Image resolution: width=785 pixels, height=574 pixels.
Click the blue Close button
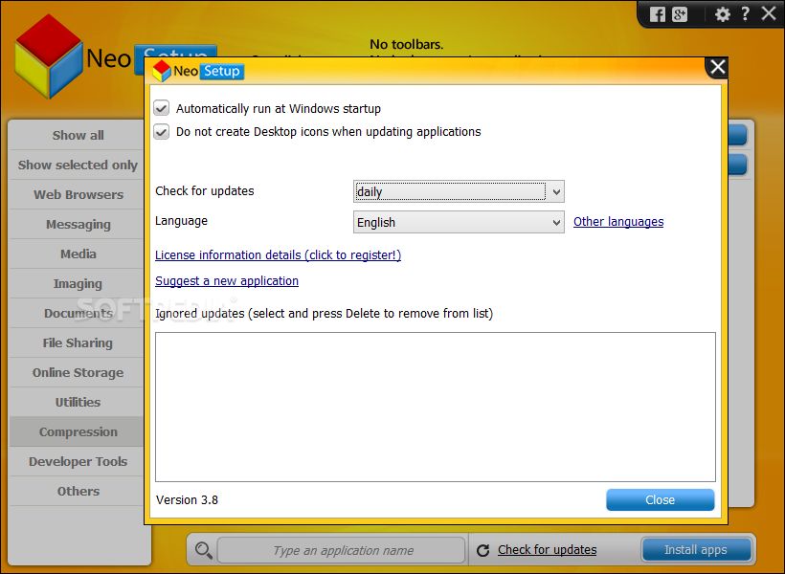coord(660,500)
